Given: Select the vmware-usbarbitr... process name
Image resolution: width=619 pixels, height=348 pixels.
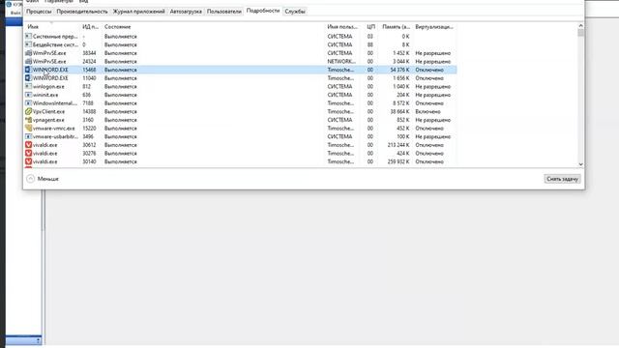Looking at the screenshot, I should pyautogui.click(x=55, y=136).
